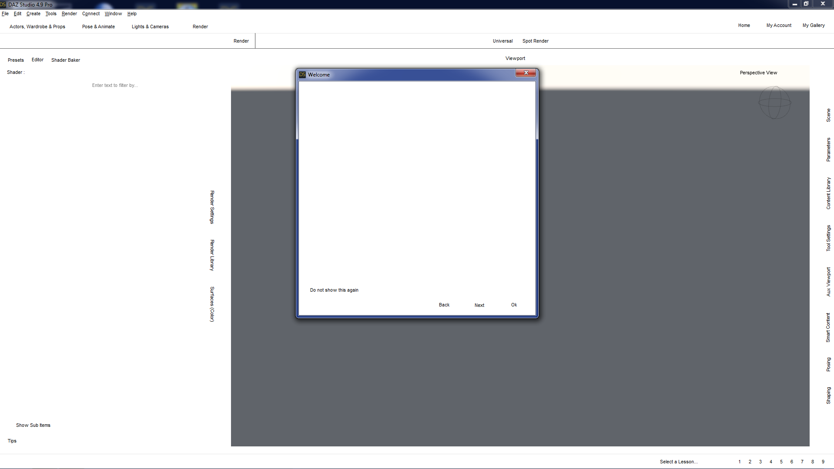Switch to the Shader Baker tab

click(x=66, y=60)
